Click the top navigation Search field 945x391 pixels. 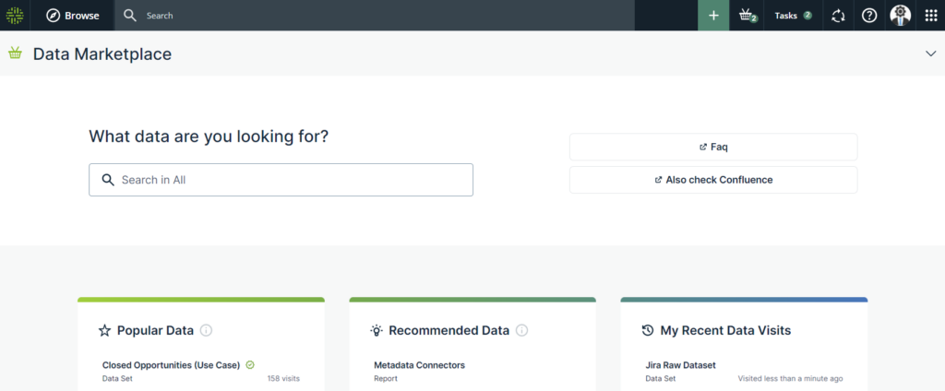369,16
